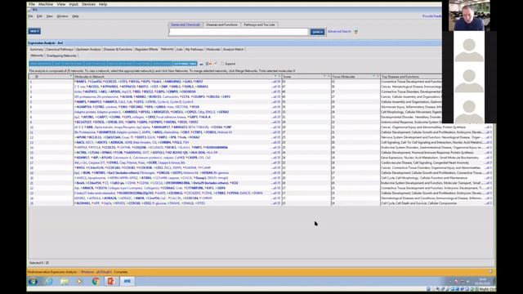Select the network row starting with ADAM17
The image size is (523, 294).
(x=260, y=158)
